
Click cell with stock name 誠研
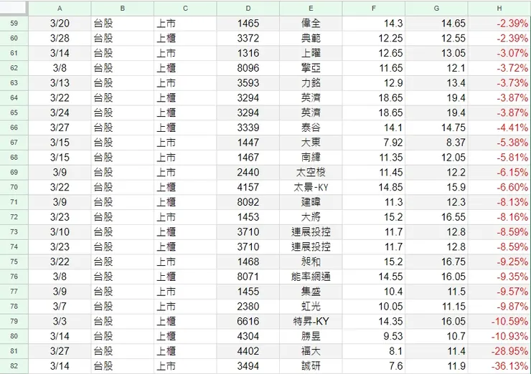[x=311, y=366]
